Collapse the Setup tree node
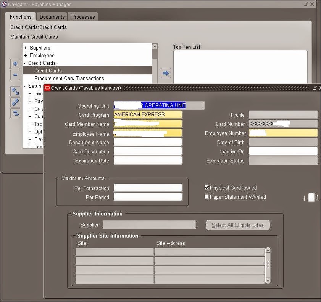The width and height of the screenshot is (321, 302). (x=24, y=86)
